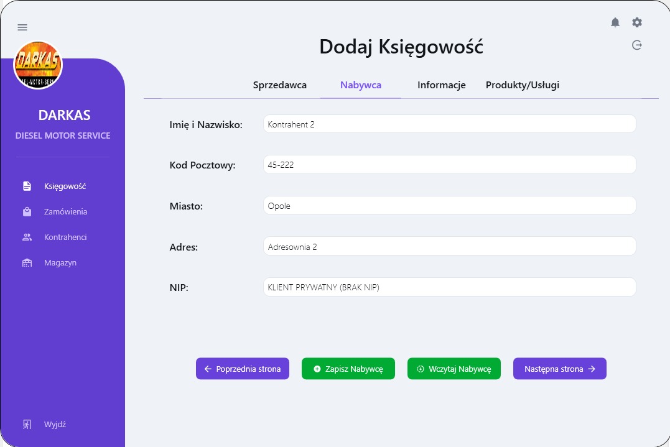Click the Zamówienia shopping bag icon
The width and height of the screenshot is (670, 447).
tap(27, 212)
